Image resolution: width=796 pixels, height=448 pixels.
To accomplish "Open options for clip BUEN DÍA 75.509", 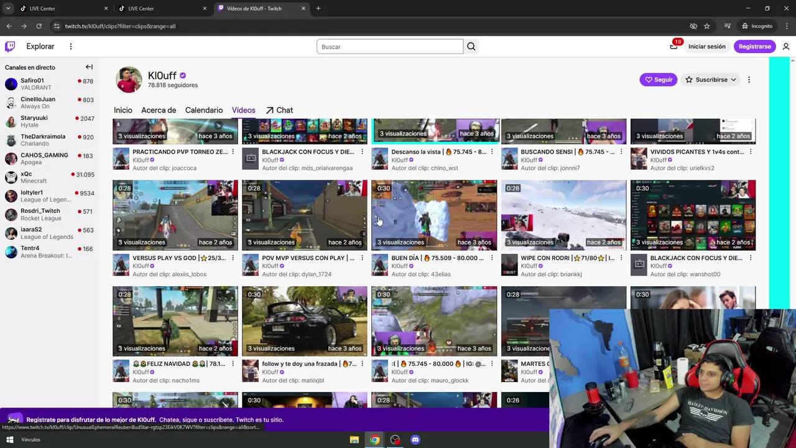I will tap(492, 258).
